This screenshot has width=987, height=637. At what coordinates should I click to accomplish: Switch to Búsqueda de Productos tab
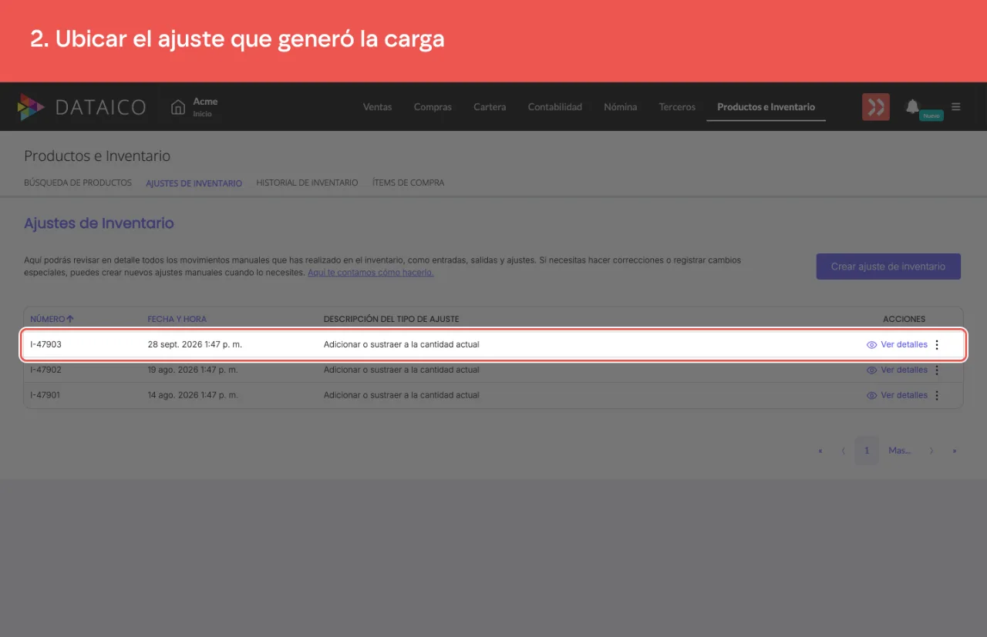(x=78, y=183)
